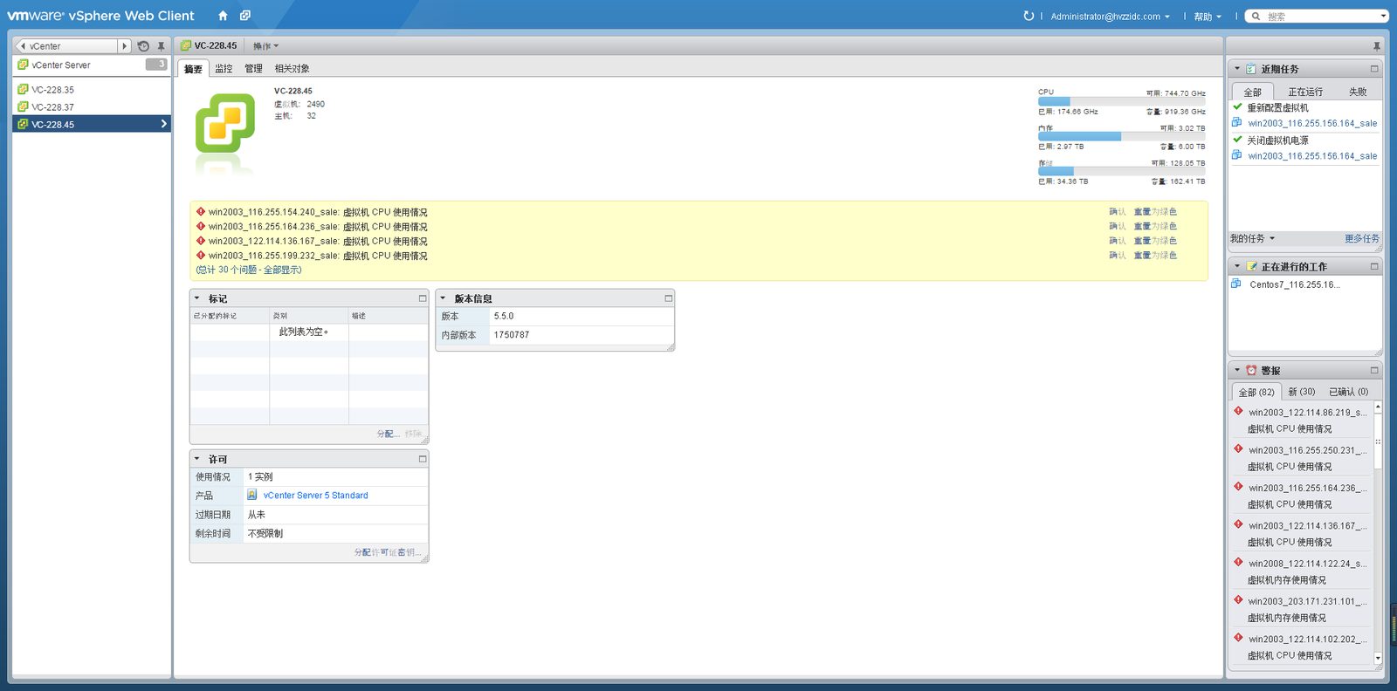The height and width of the screenshot is (691, 1397).
Task: Open the Help (帮助) dropdown
Action: (x=1208, y=17)
